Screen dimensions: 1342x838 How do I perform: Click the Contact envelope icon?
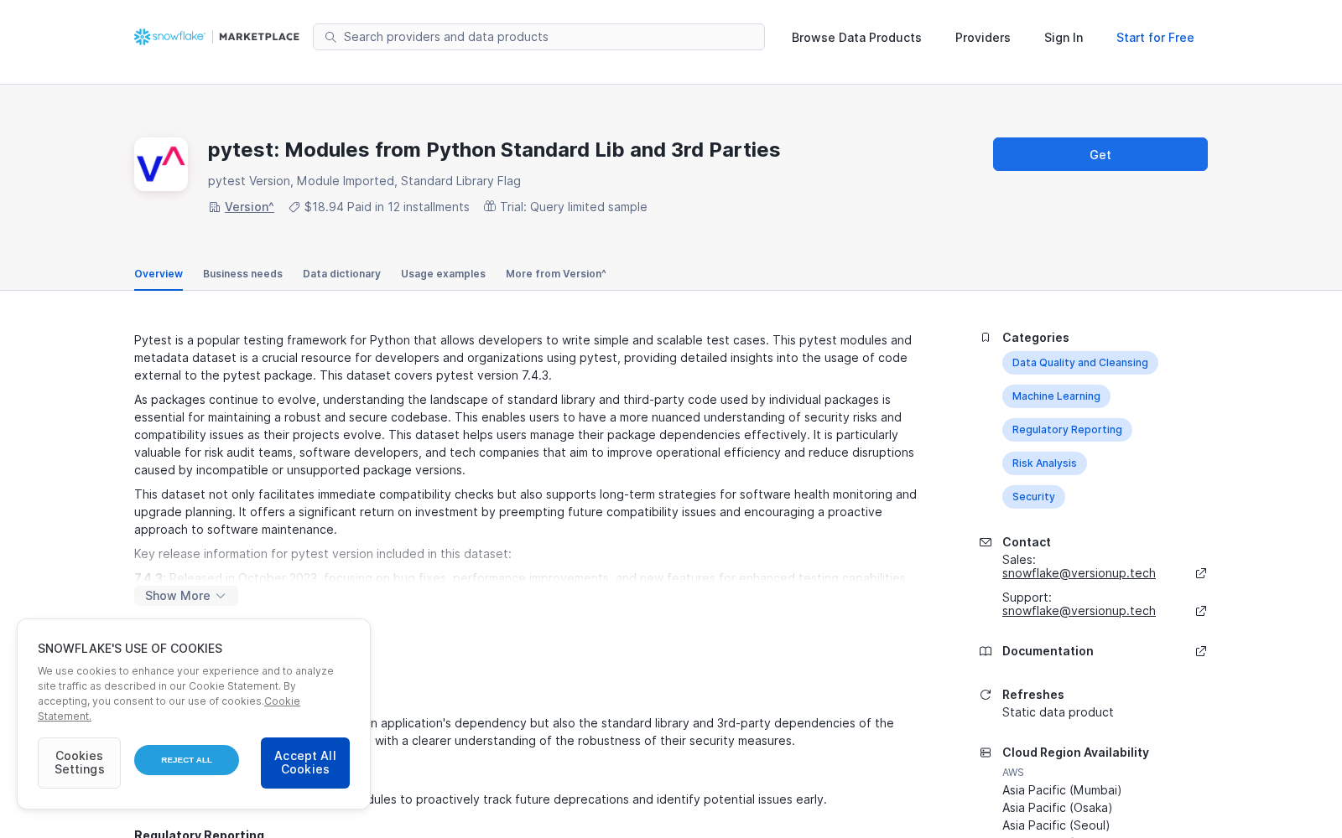pyautogui.click(x=986, y=542)
